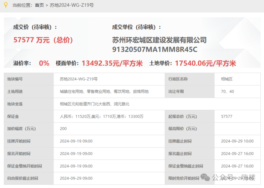Screen dimensions: 264x188
Task: Click the 楼面单价 label
Action: pyautogui.click(x=67, y=63)
